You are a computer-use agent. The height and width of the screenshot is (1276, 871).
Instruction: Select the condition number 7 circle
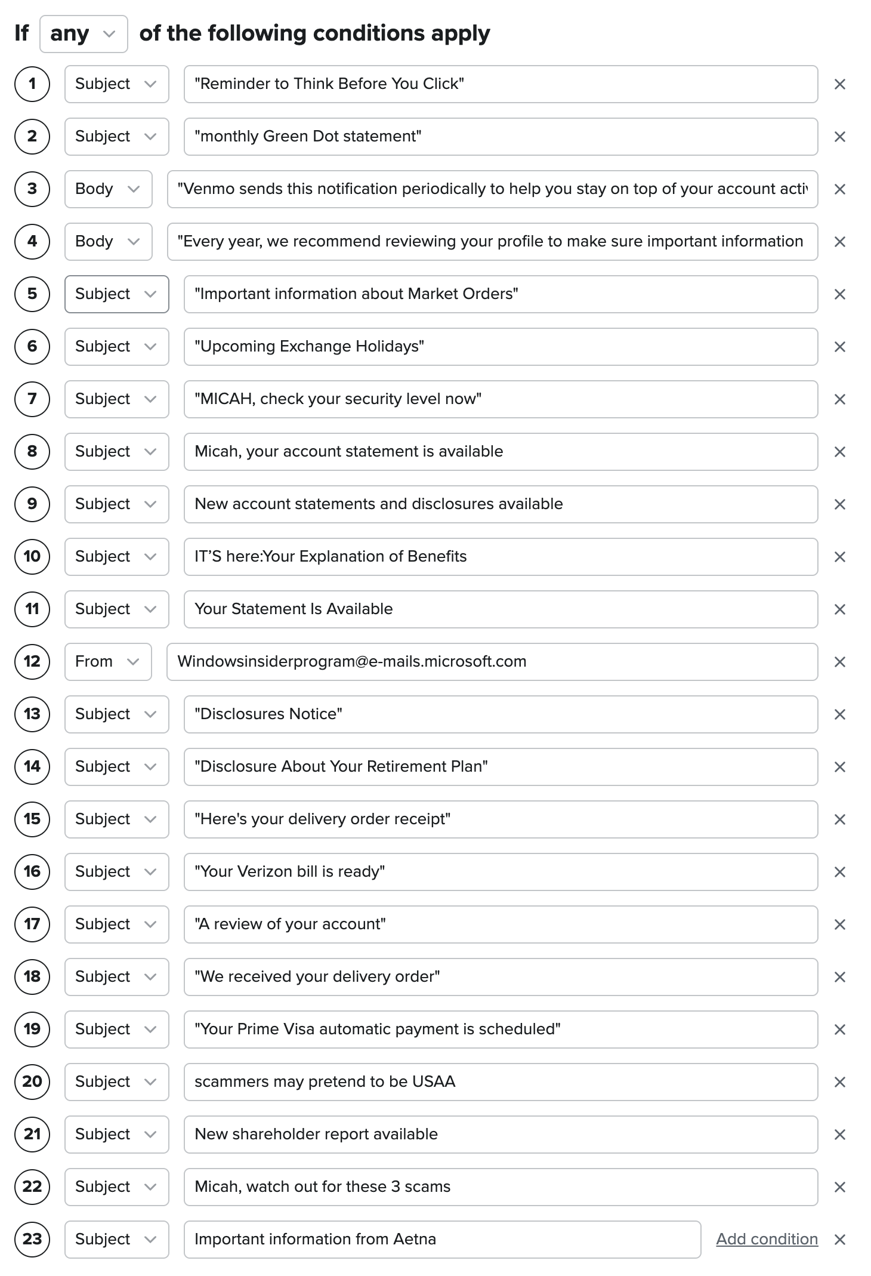pyautogui.click(x=32, y=399)
